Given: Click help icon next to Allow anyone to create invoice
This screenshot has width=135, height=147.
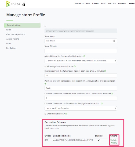Looking at the screenshot, I should pyautogui.click(x=75, y=66).
